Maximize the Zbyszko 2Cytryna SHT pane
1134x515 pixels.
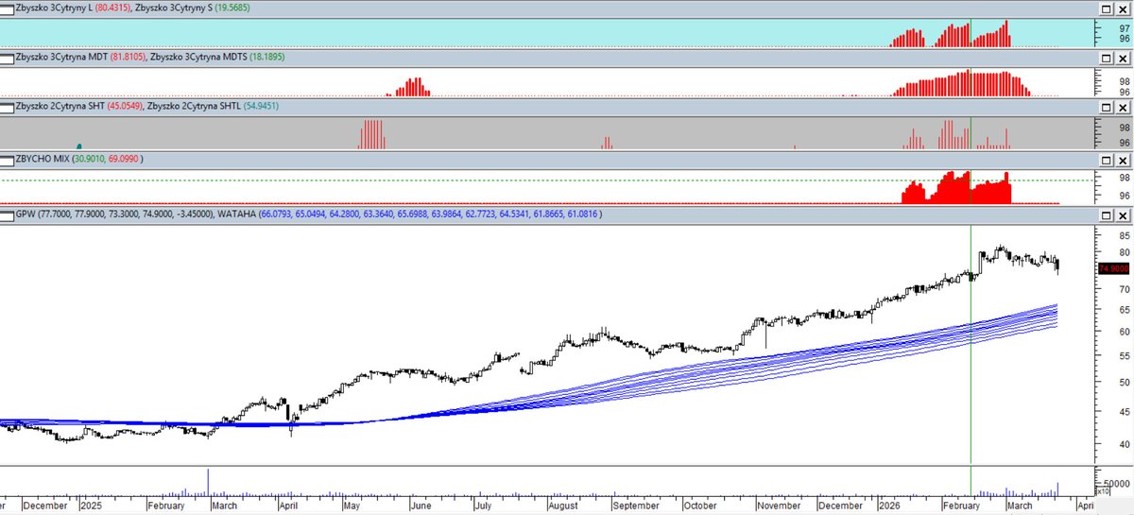point(1108,108)
